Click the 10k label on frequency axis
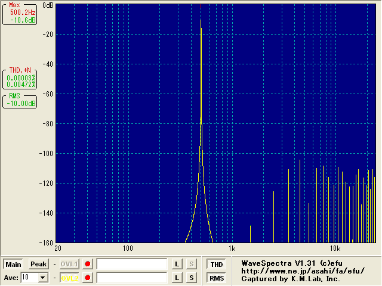Viewport: 382px width, 286px height. pos(335,248)
